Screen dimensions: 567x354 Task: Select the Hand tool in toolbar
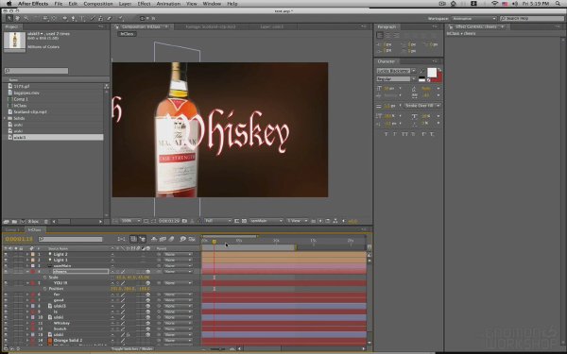tap(17, 18)
